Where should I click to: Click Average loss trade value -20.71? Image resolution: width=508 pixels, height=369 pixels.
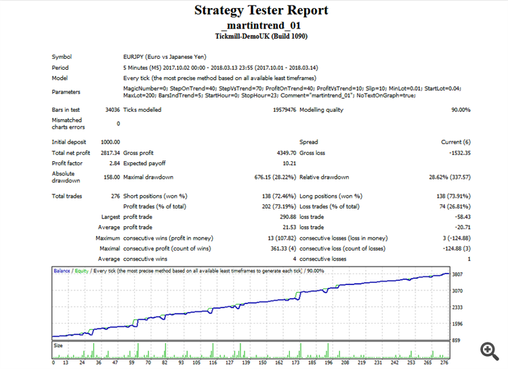(463, 227)
